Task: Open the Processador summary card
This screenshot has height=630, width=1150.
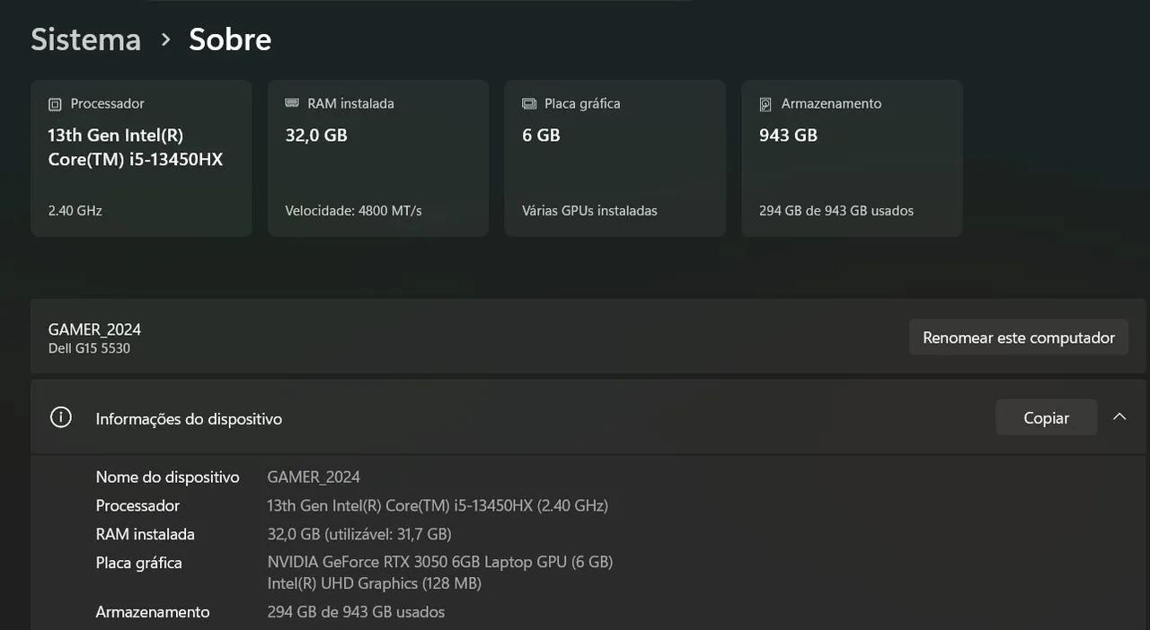Action: tap(141, 158)
